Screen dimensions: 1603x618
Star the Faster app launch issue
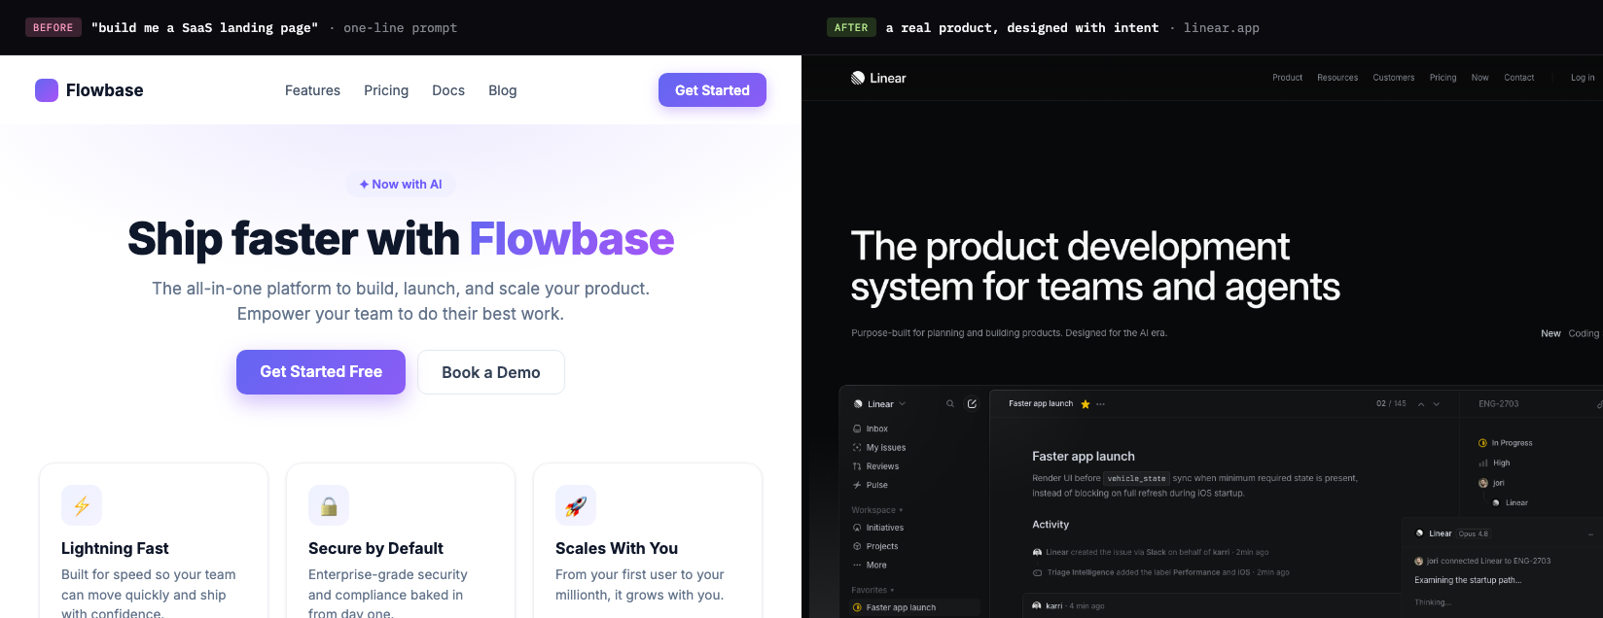coord(1086,404)
